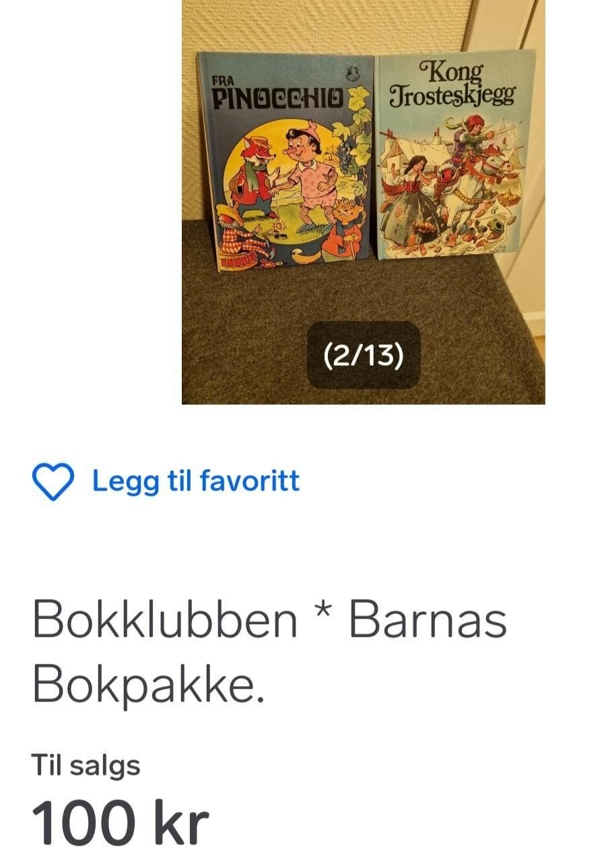This screenshot has height=860, width=604.
Task: Click Pinocchio in the pink outfit
Action: pos(308,177)
